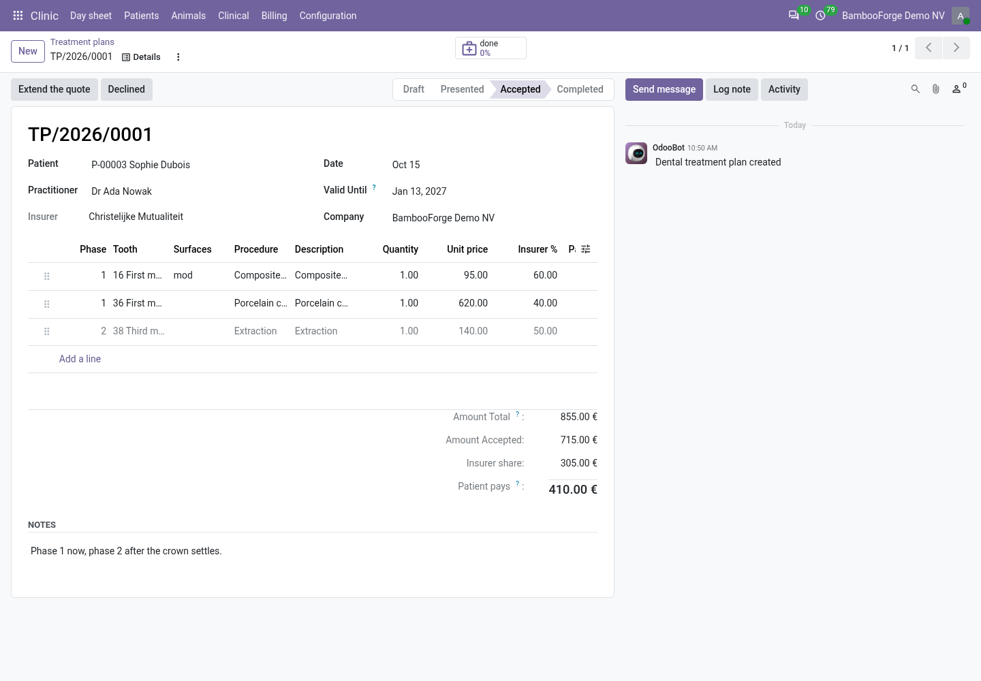Click the Amount Total help question mark

coord(517,414)
